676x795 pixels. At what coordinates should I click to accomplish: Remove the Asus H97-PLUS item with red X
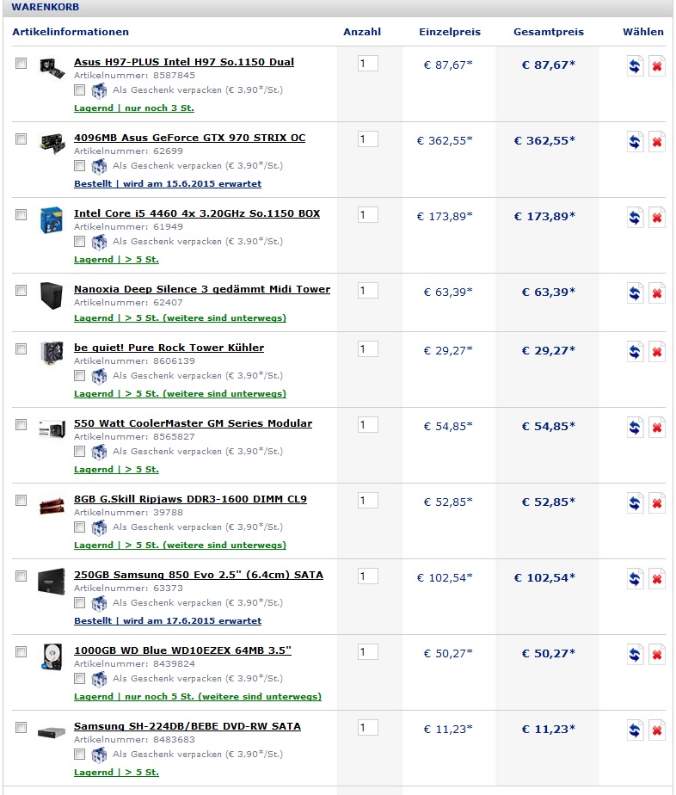656,67
